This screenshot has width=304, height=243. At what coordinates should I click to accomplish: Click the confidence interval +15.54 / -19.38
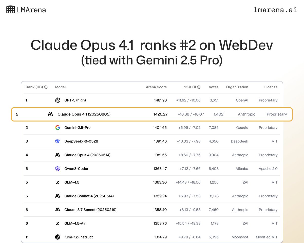coord(188,223)
